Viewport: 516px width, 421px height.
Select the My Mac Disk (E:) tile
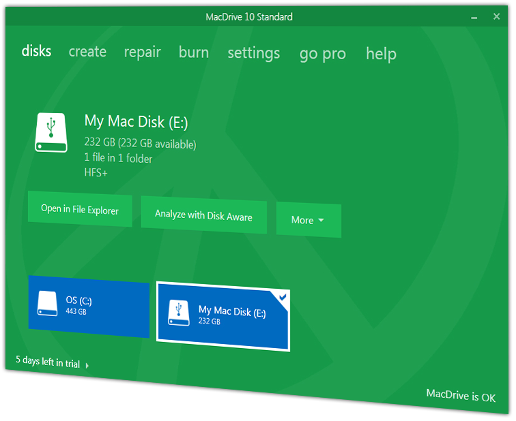pos(223,317)
